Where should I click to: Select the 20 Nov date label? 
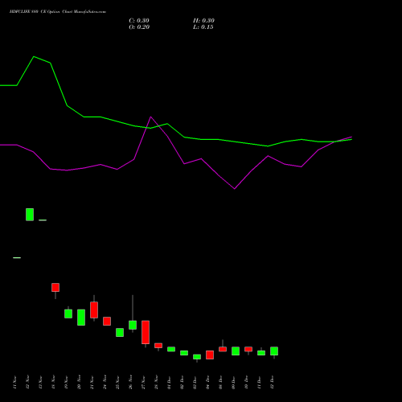click(79, 382)
